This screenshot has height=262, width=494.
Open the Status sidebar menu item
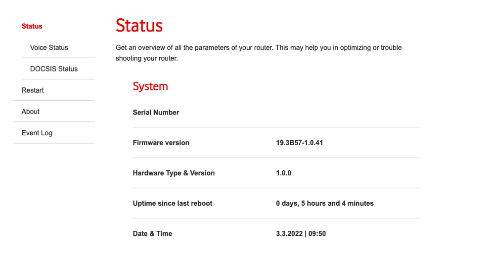[32, 26]
